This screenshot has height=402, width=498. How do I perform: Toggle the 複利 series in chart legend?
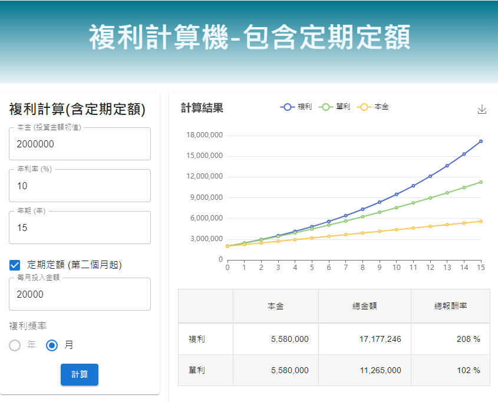pyautogui.click(x=297, y=107)
